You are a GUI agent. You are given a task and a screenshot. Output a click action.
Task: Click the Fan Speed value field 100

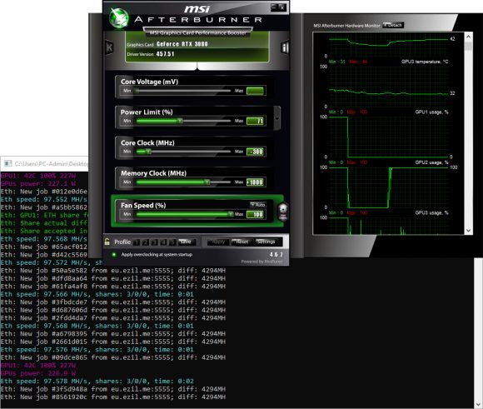tap(255, 214)
